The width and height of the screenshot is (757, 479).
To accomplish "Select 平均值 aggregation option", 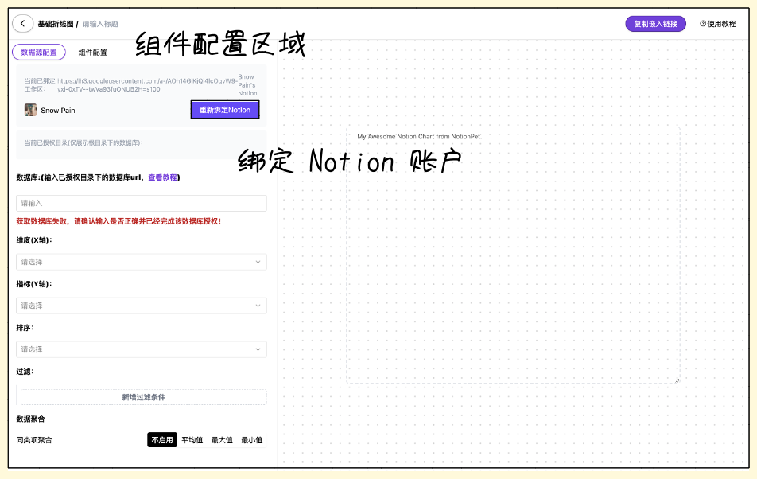I will (x=192, y=440).
